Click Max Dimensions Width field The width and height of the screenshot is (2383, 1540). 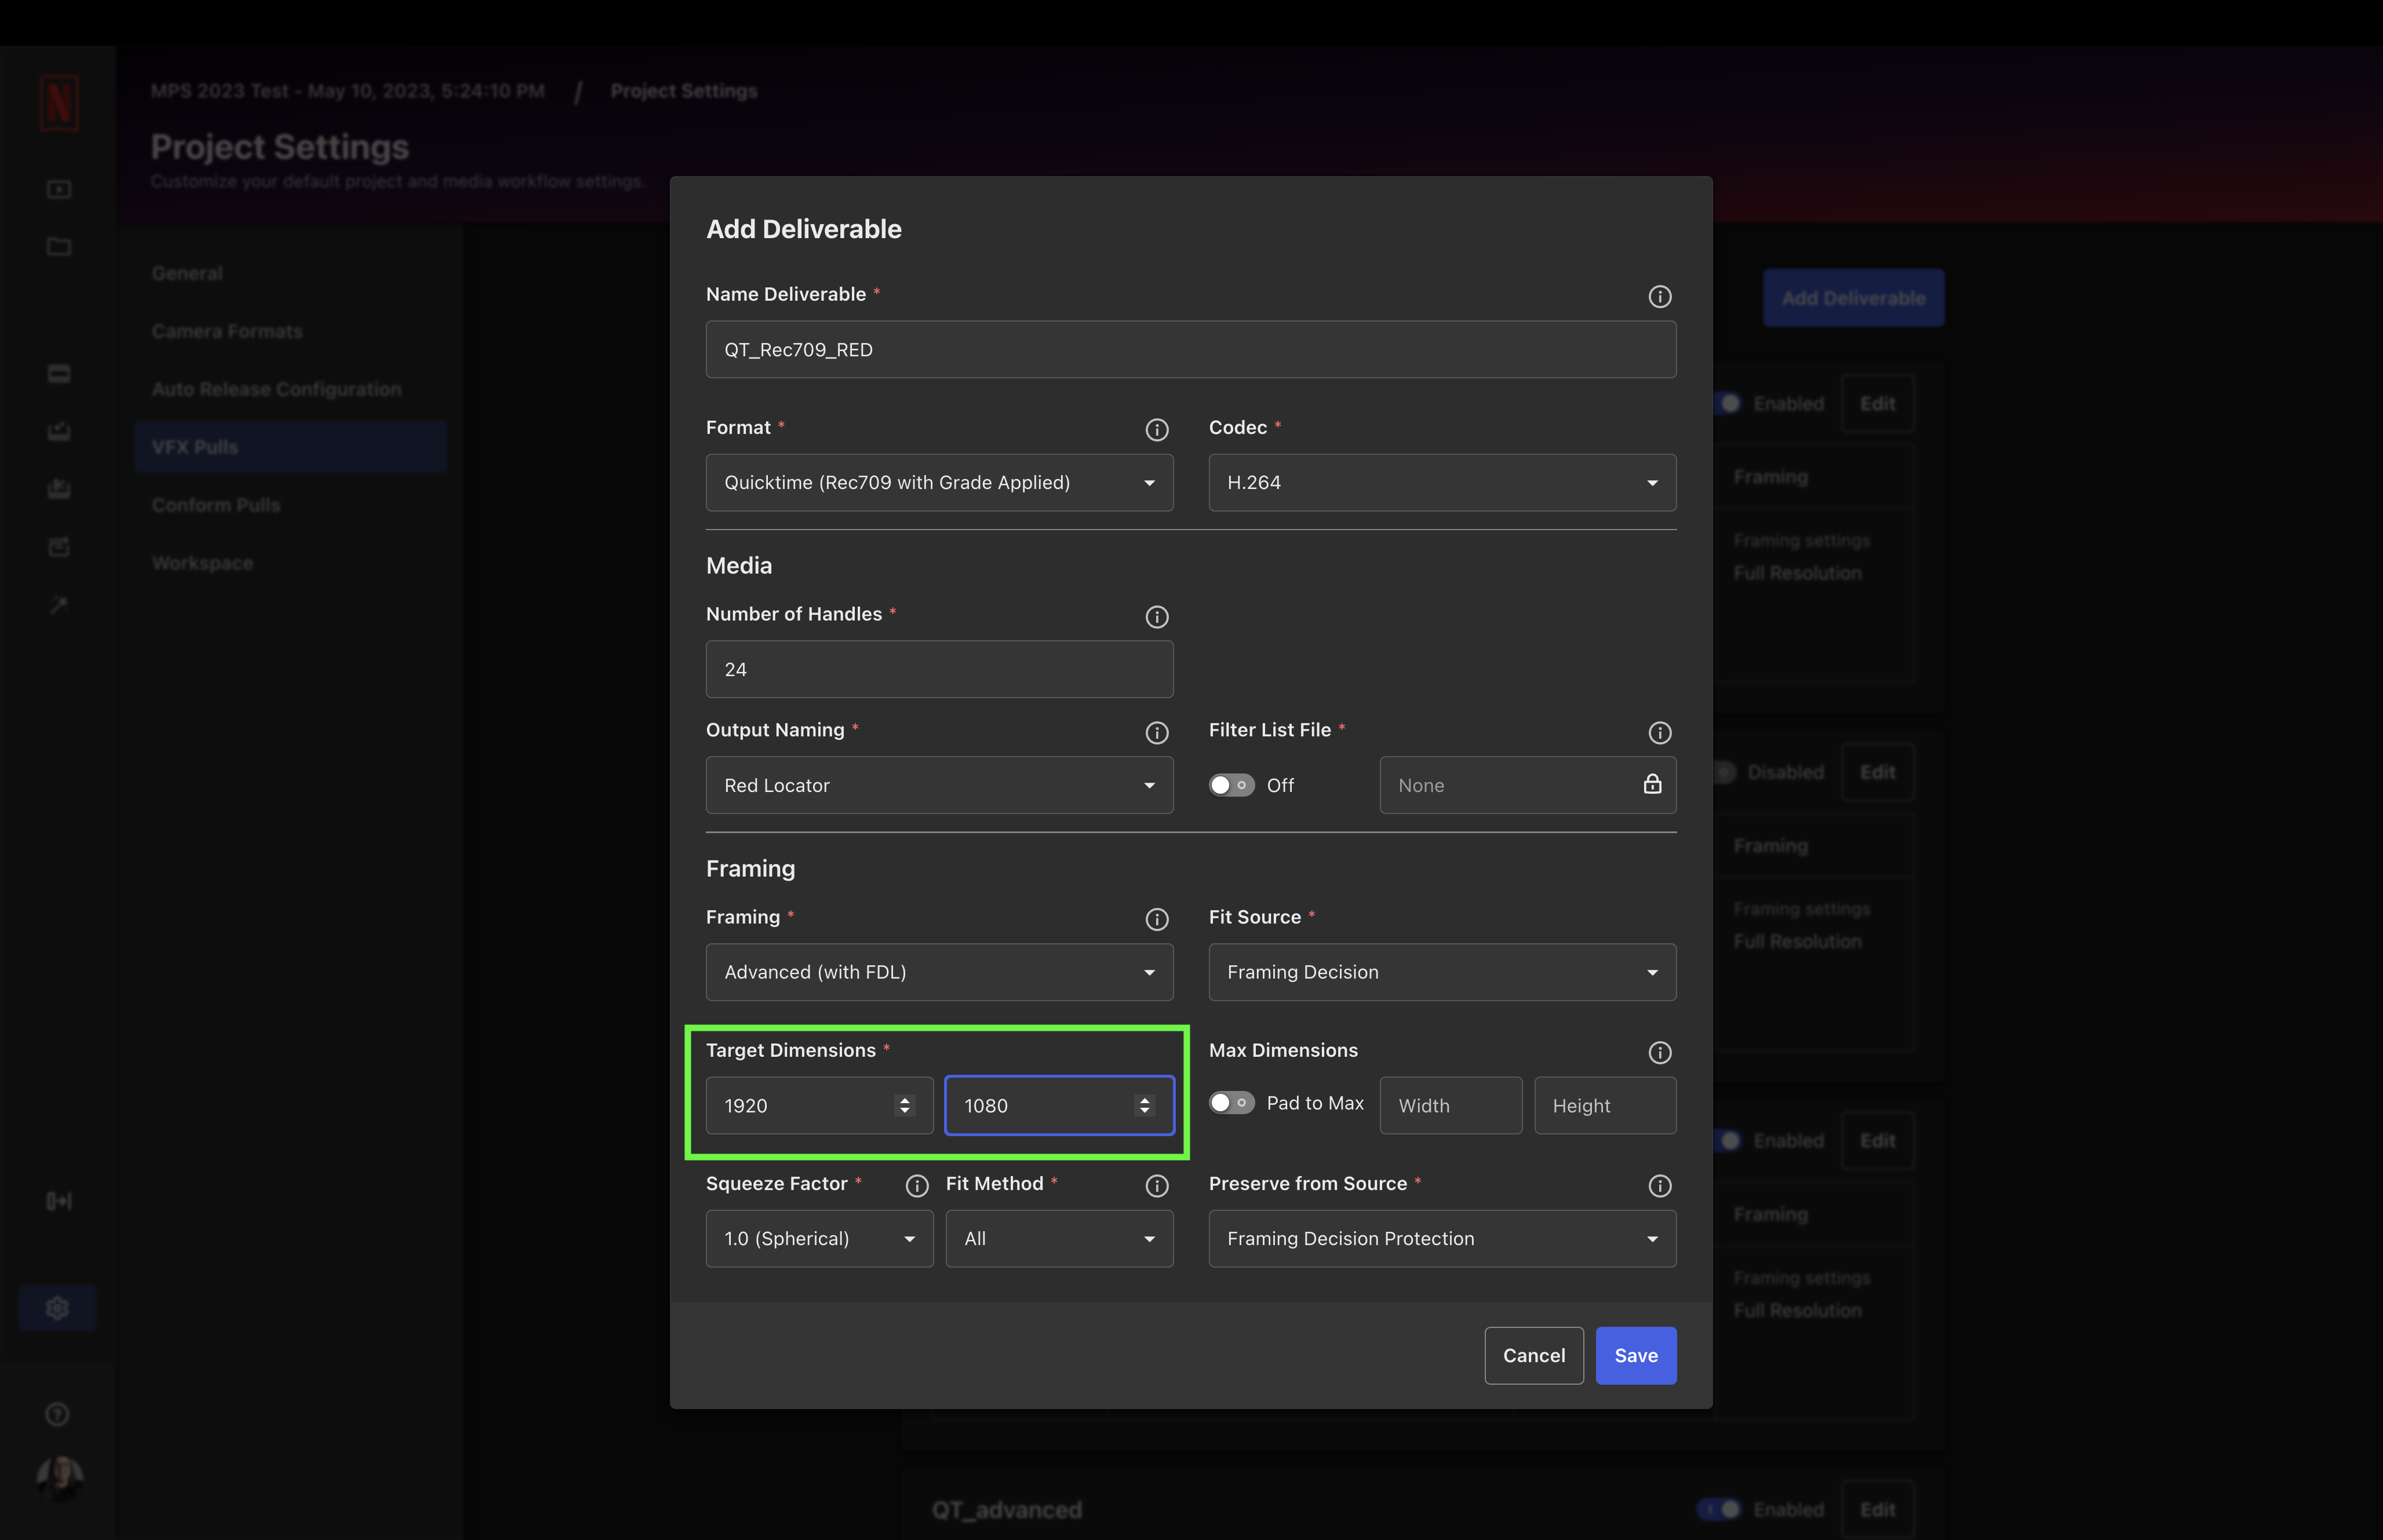click(1450, 1105)
